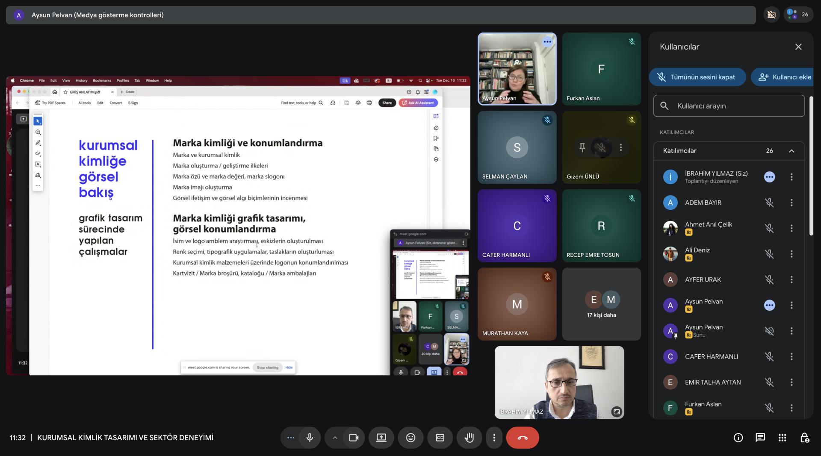Open the activities grid icon
This screenshot has height=456, width=821.
tap(782, 438)
